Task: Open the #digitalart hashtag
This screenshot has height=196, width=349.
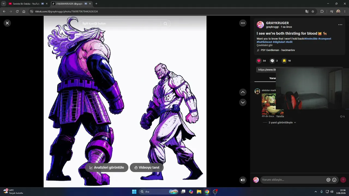Action: coord(279,42)
